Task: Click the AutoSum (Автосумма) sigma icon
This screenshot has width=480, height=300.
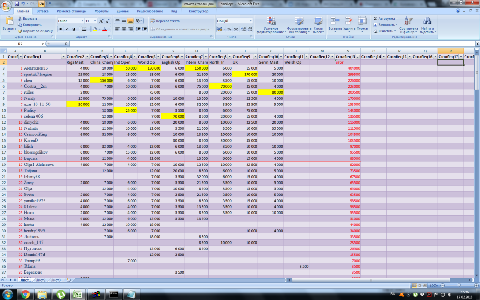Action: tap(376, 18)
